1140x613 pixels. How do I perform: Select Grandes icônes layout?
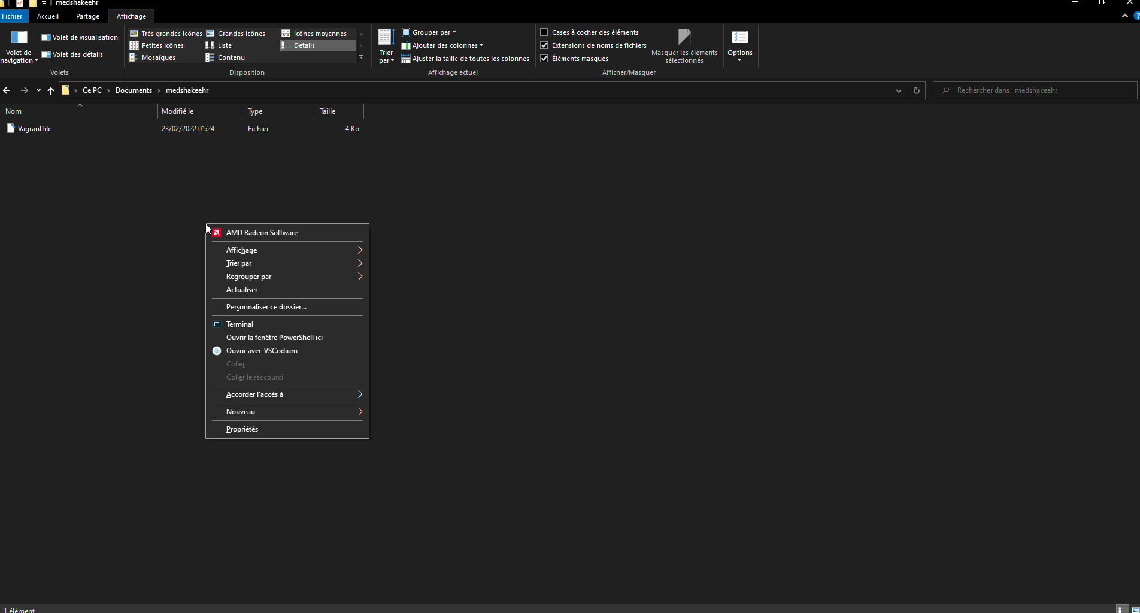click(236, 34)
